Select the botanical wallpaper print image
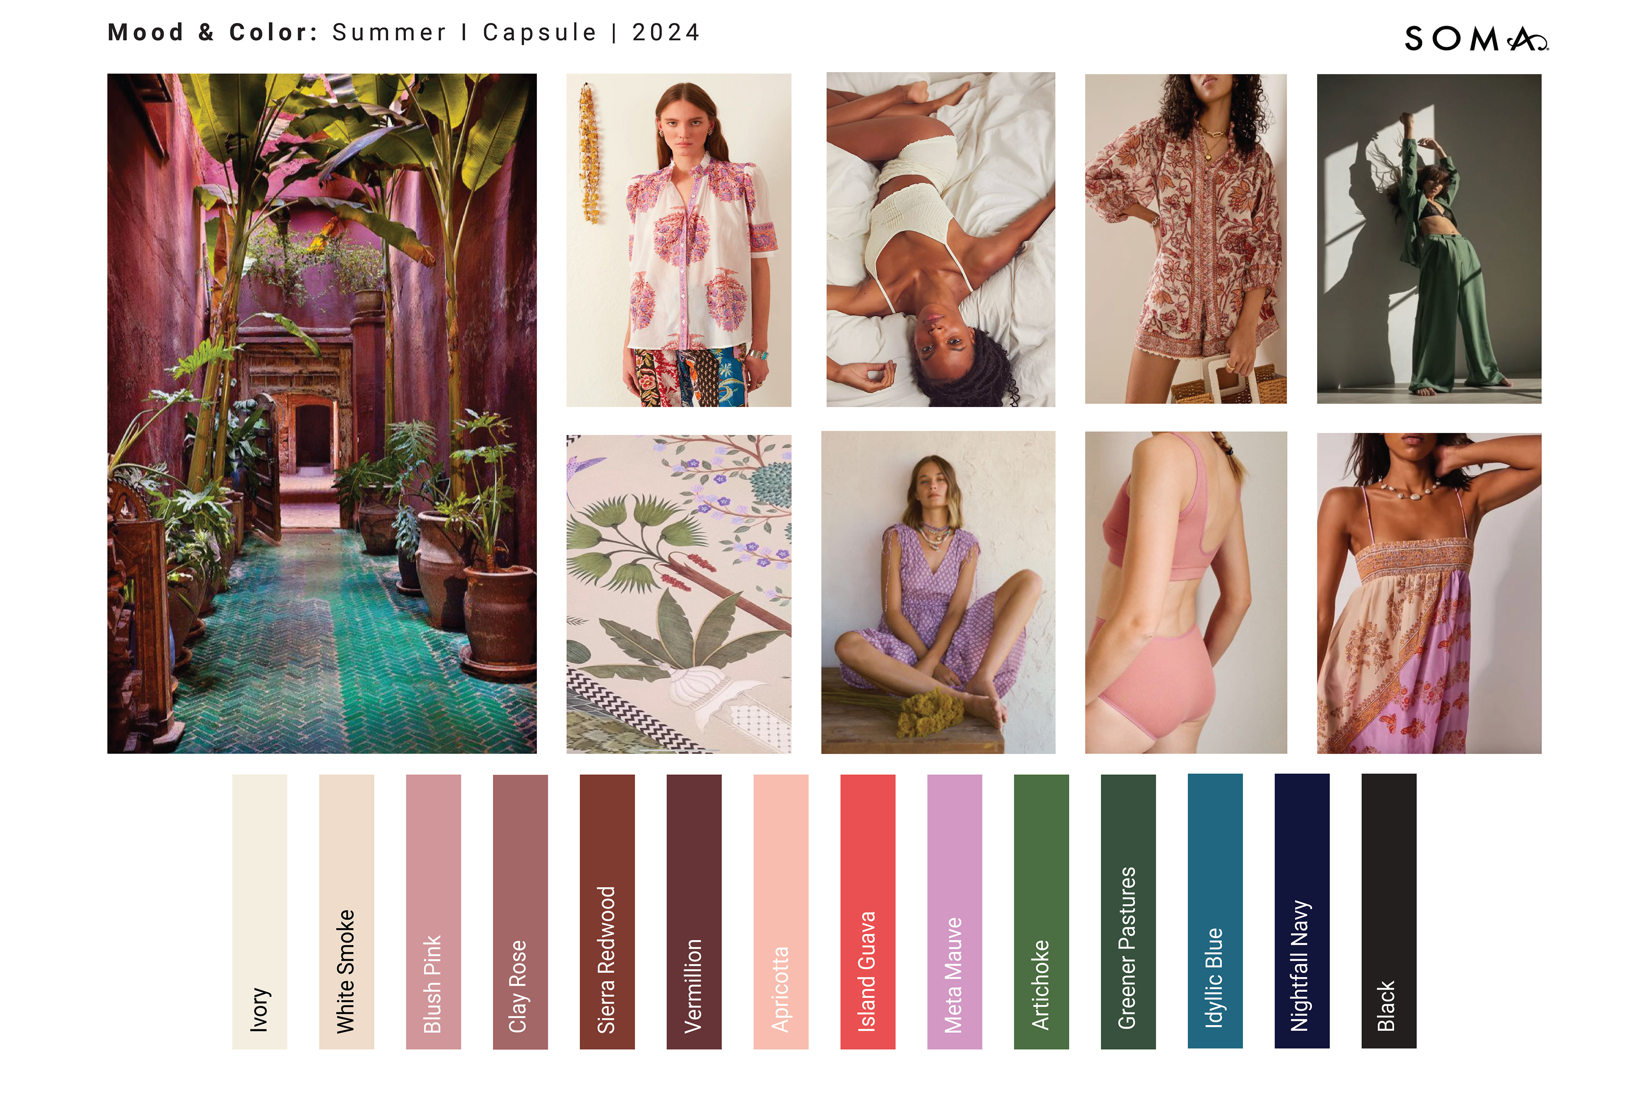The image size is (1649, 1099). (678, 594)
